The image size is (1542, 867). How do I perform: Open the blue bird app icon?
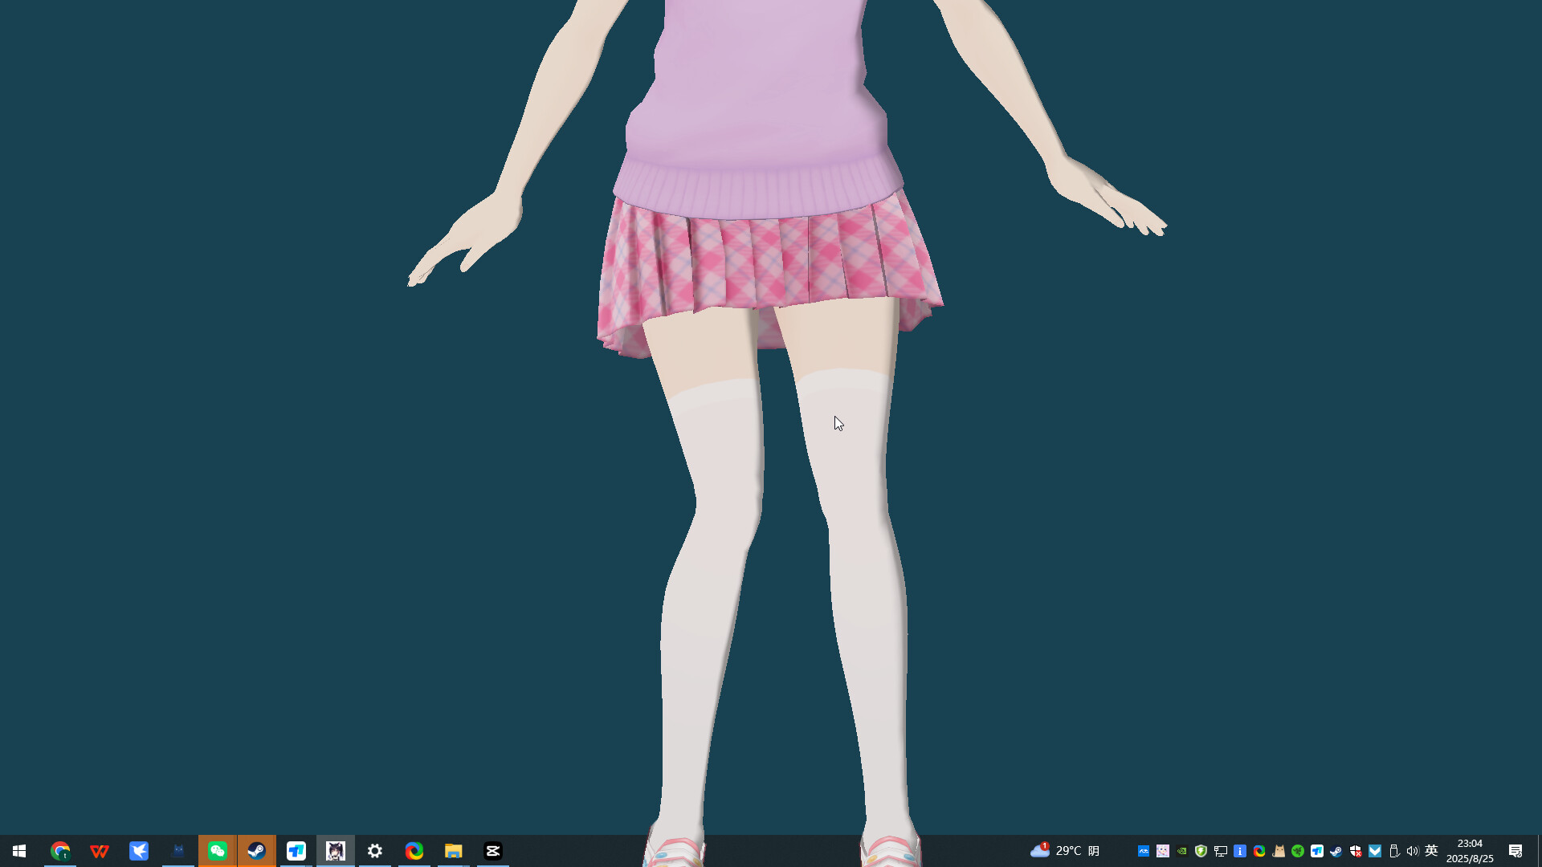[x=139, y=851]
